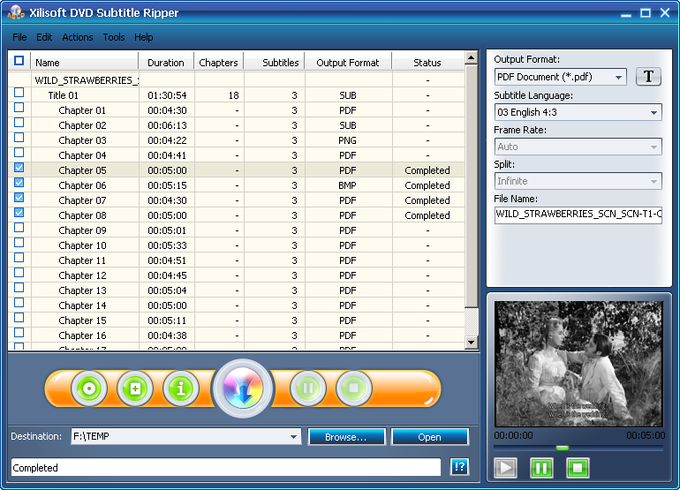Open the Subtitle Language dropdown

[654, 113]
